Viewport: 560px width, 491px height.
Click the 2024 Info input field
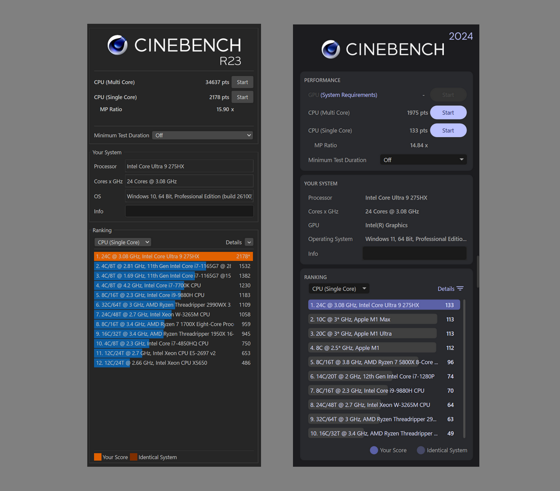pyautogui.click(x=414, y=253)
